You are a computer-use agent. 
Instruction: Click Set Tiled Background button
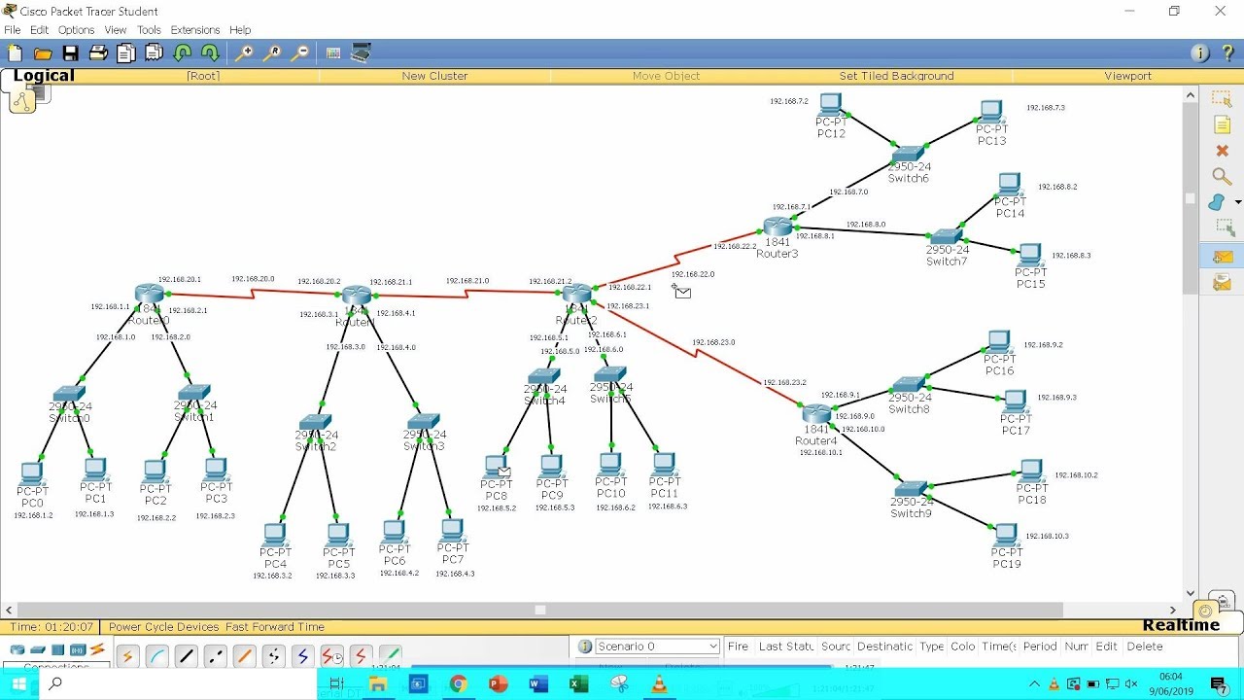tap(896, 76)
